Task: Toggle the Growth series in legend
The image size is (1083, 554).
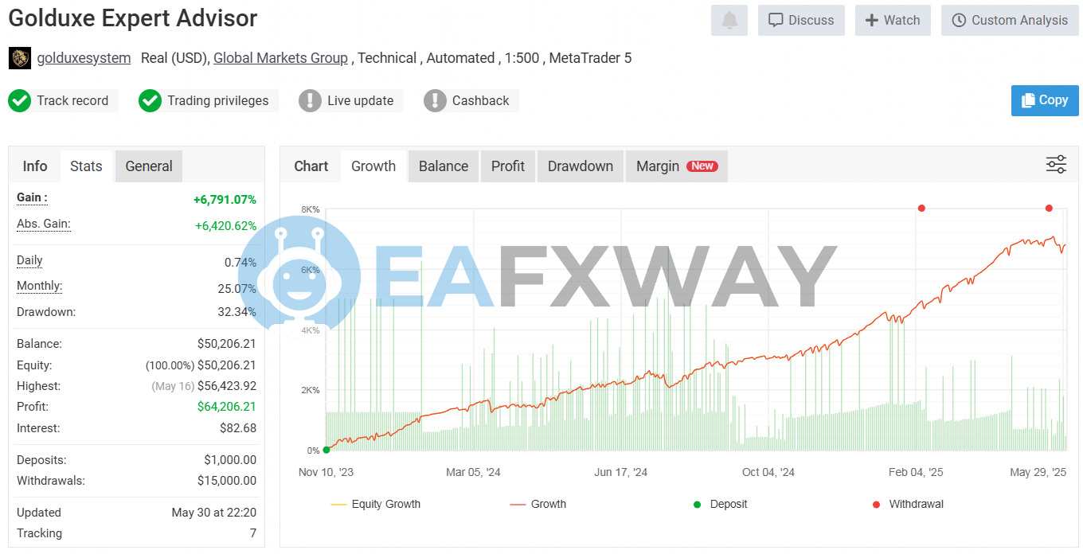Action: [538, 504]
